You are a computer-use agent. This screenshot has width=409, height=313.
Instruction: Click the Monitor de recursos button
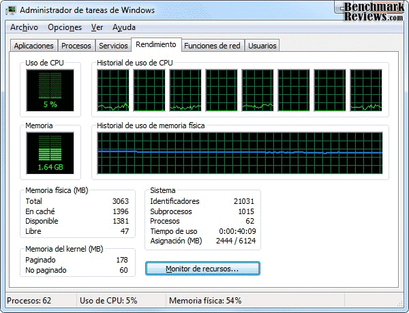202,269
